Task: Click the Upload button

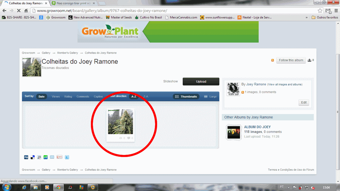Action: [201, 82]
